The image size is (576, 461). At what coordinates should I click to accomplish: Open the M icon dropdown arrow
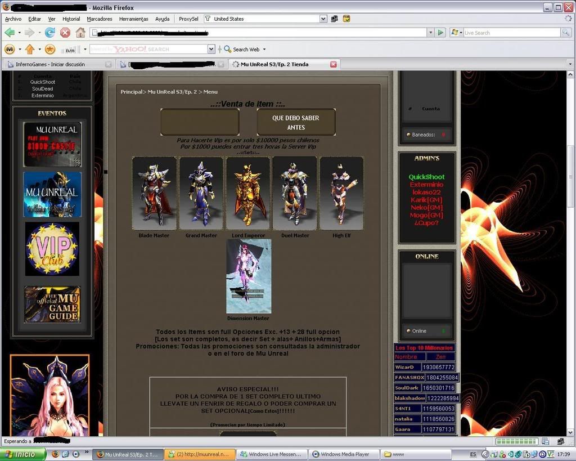[x=20, y=49]
